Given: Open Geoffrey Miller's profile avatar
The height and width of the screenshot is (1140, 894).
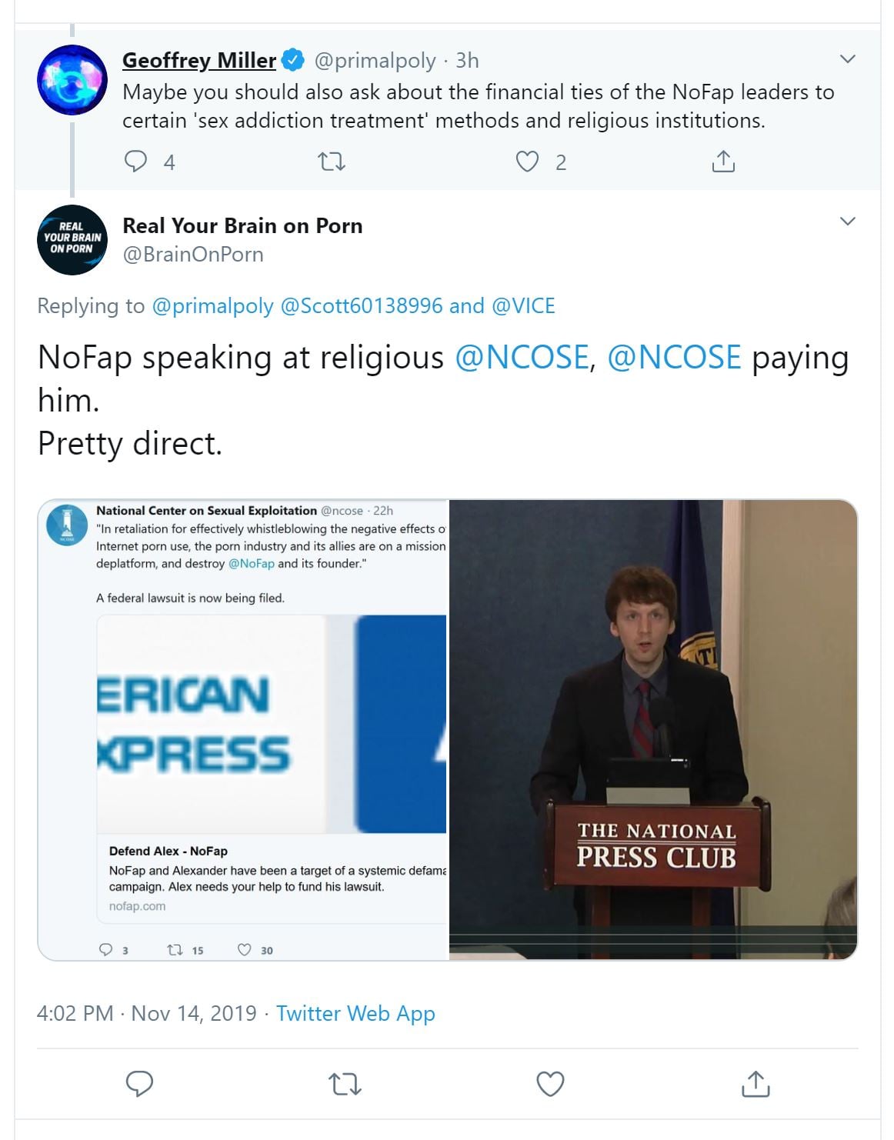Looking at the screenshot, I should [72, 80].
